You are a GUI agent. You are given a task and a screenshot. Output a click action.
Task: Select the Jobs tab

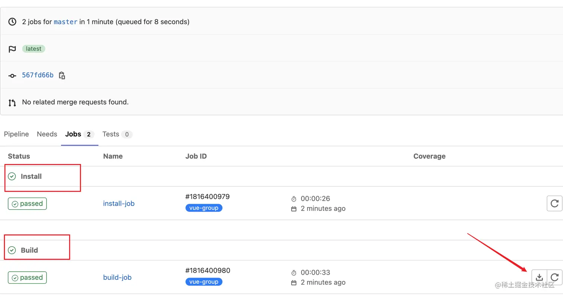[73, 134]
